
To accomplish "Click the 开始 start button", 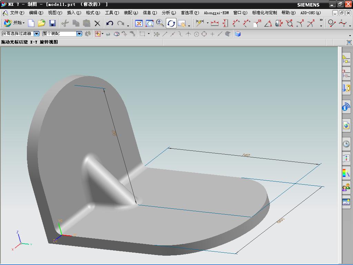I will [14, 23].
